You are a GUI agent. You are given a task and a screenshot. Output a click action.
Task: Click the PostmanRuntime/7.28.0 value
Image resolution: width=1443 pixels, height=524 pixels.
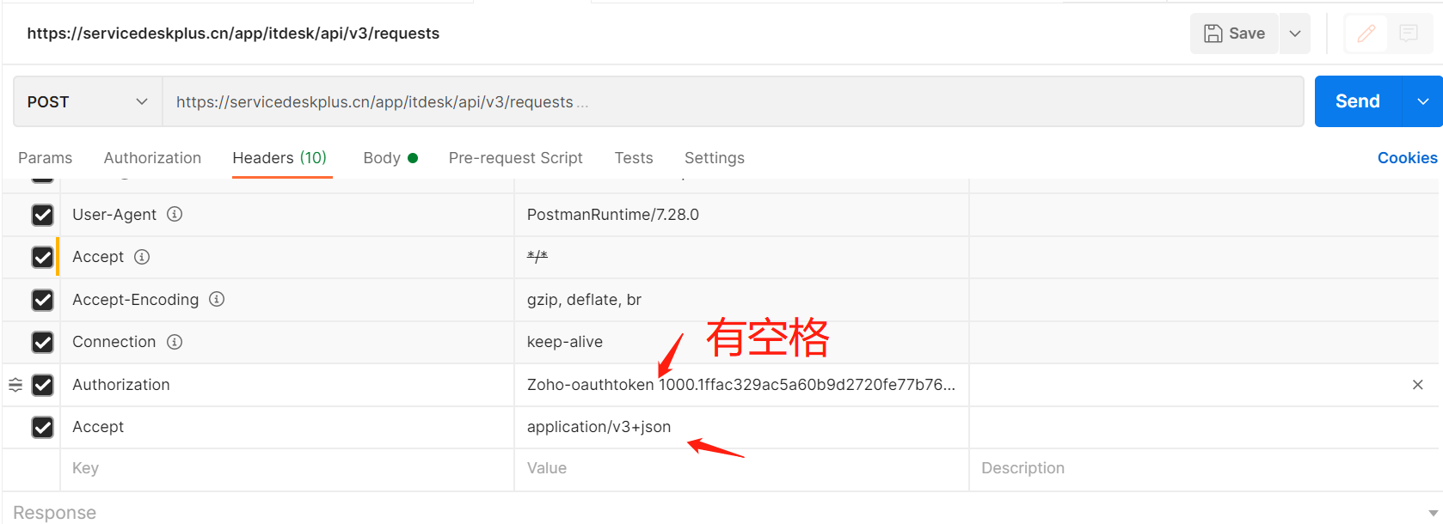[x=613, y=215]
